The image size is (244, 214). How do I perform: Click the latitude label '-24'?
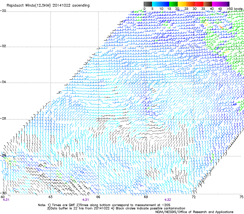(3, 82)
